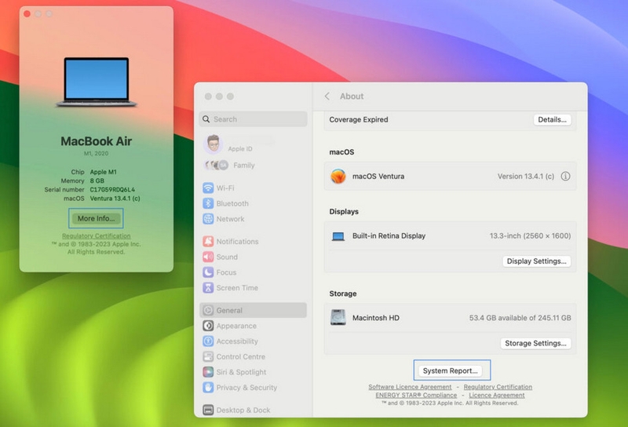Select the Bluetooth icon in sidebar
The image size is (628, 427).
pyautogui.click(x=208, y=203)
